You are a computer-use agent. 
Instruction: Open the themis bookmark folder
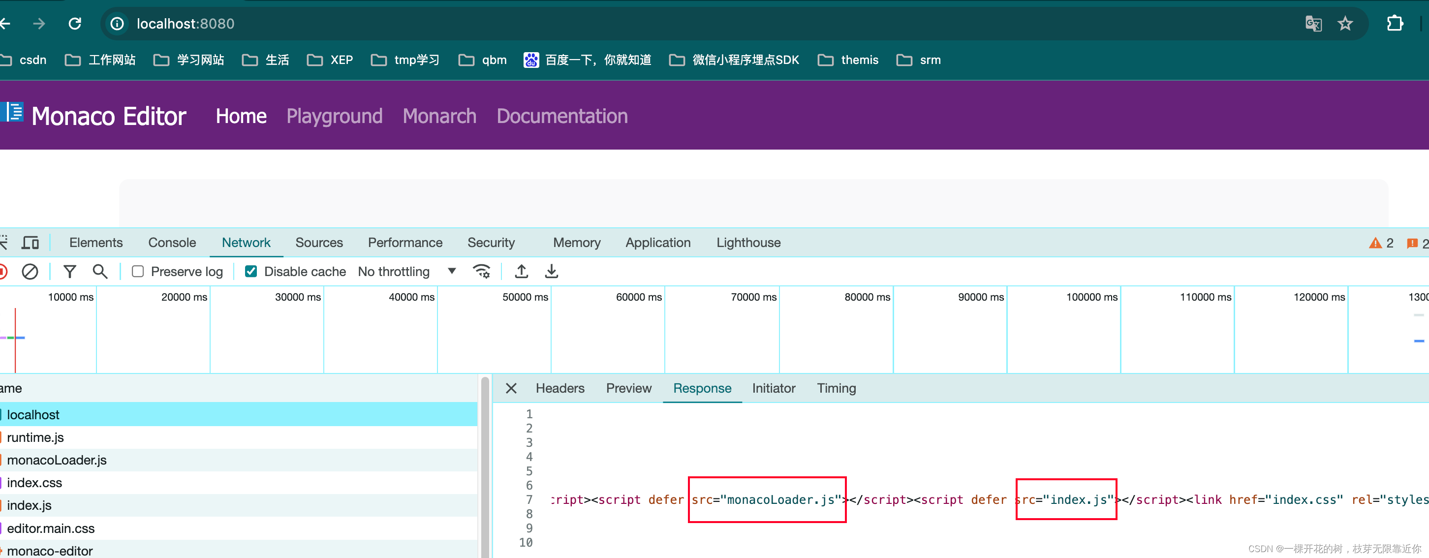(x=848, y=60)
